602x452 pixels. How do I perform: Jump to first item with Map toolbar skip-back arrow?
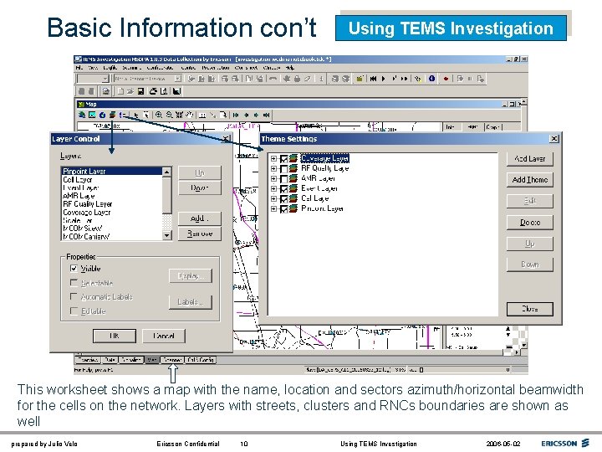[236, 115]
